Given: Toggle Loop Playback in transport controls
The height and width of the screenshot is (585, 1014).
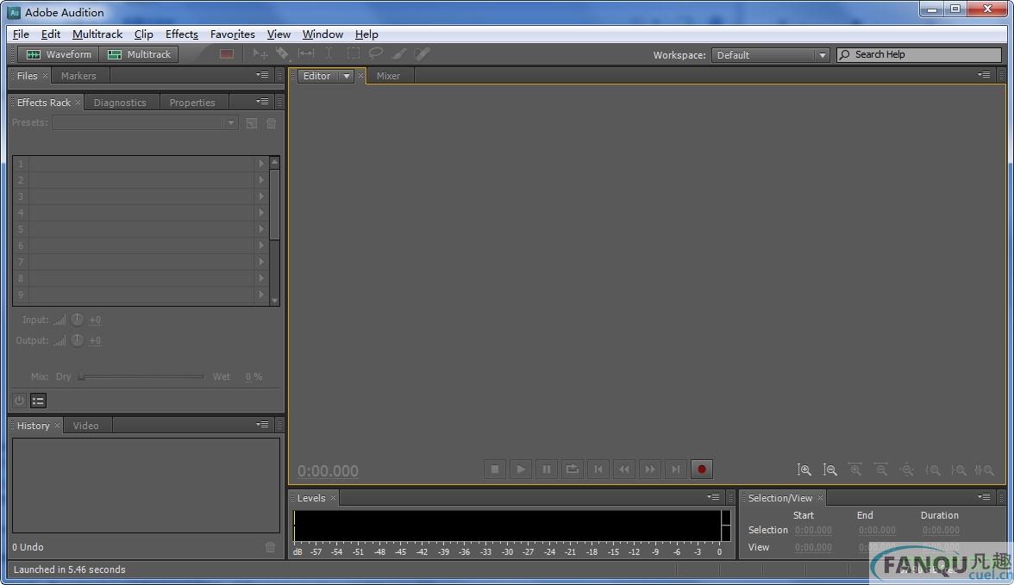Looking at the screenshot, I should pos(573,470).
